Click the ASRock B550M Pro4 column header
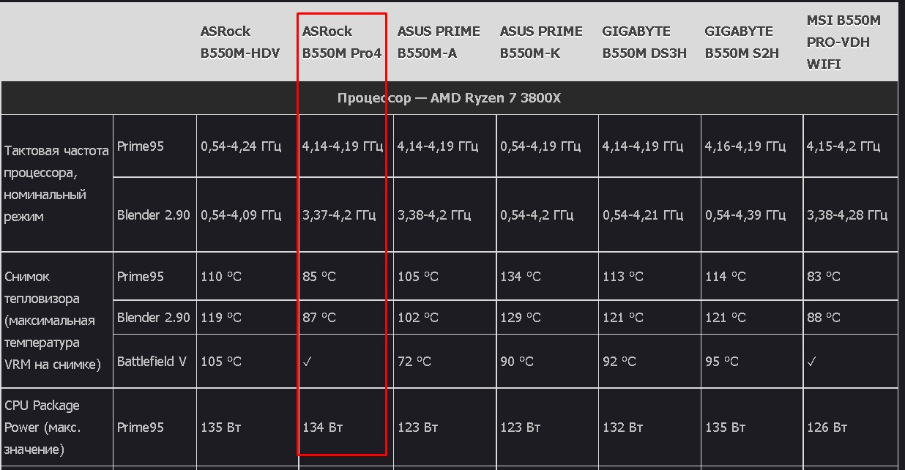Viewport: 905px width, 470px height. (x=341, y=42)
